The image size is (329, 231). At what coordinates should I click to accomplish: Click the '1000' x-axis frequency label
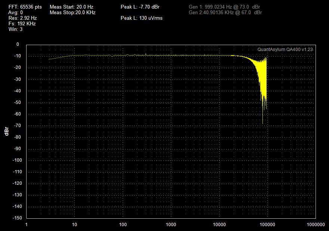pyautogui.click(x=171, y=225)
